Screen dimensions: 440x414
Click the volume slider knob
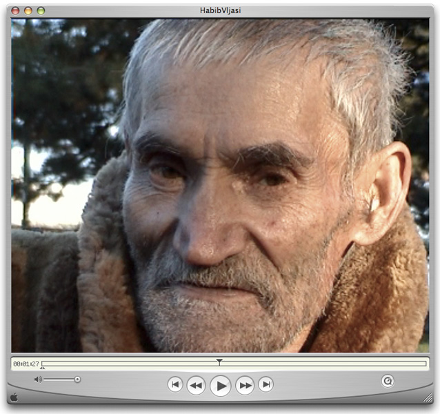pyautogui.click(x=77, y=379)
